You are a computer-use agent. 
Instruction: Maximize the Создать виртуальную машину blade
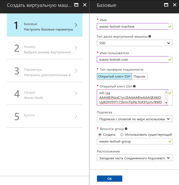tap(76, 5)
